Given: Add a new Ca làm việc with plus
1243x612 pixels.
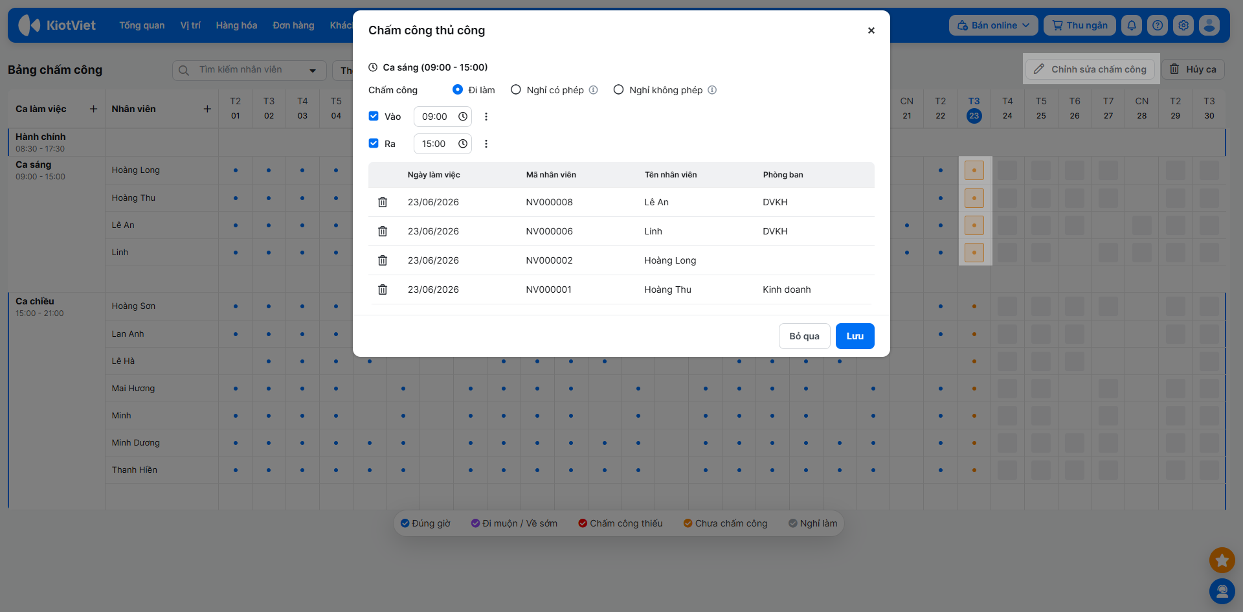Looking at the screenshot, I should coord(93,109).
